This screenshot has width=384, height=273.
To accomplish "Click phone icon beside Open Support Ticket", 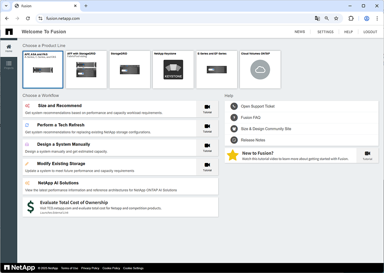I will coord(234,106).
